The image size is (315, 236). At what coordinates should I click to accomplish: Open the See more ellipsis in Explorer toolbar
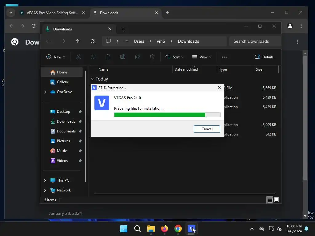[224, 57]
